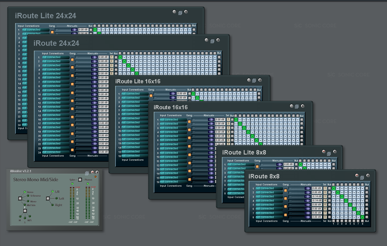This screenshot has width=387, height=246.
Task: Open the presets list icon in iMonitor
Action: [87, 173]
